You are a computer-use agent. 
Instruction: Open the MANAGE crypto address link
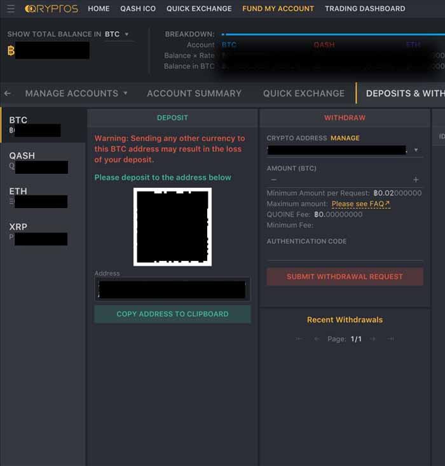[345, 138]
